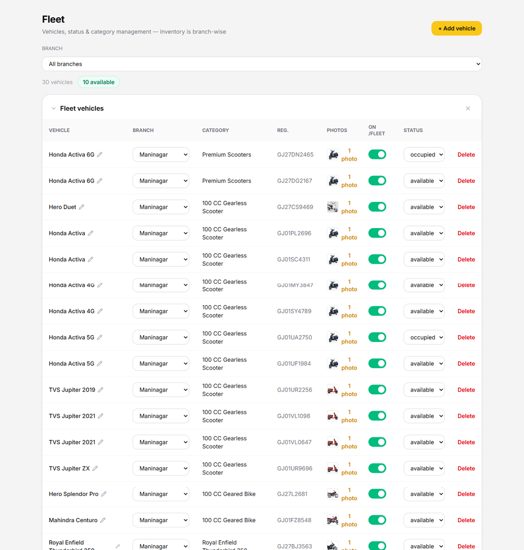524x550 pixels.
Task: Click the STATUS column header
Action: click(x=413, y=130)
